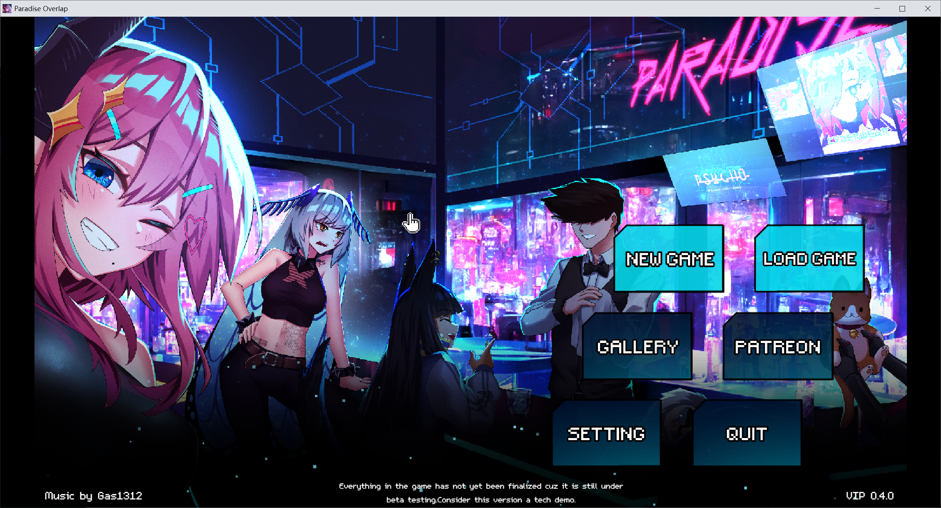Viewport: 941px width, 508px height.
Task: Visit the PATREON page link
Action: pyautogui.click(x=777, y=347)
